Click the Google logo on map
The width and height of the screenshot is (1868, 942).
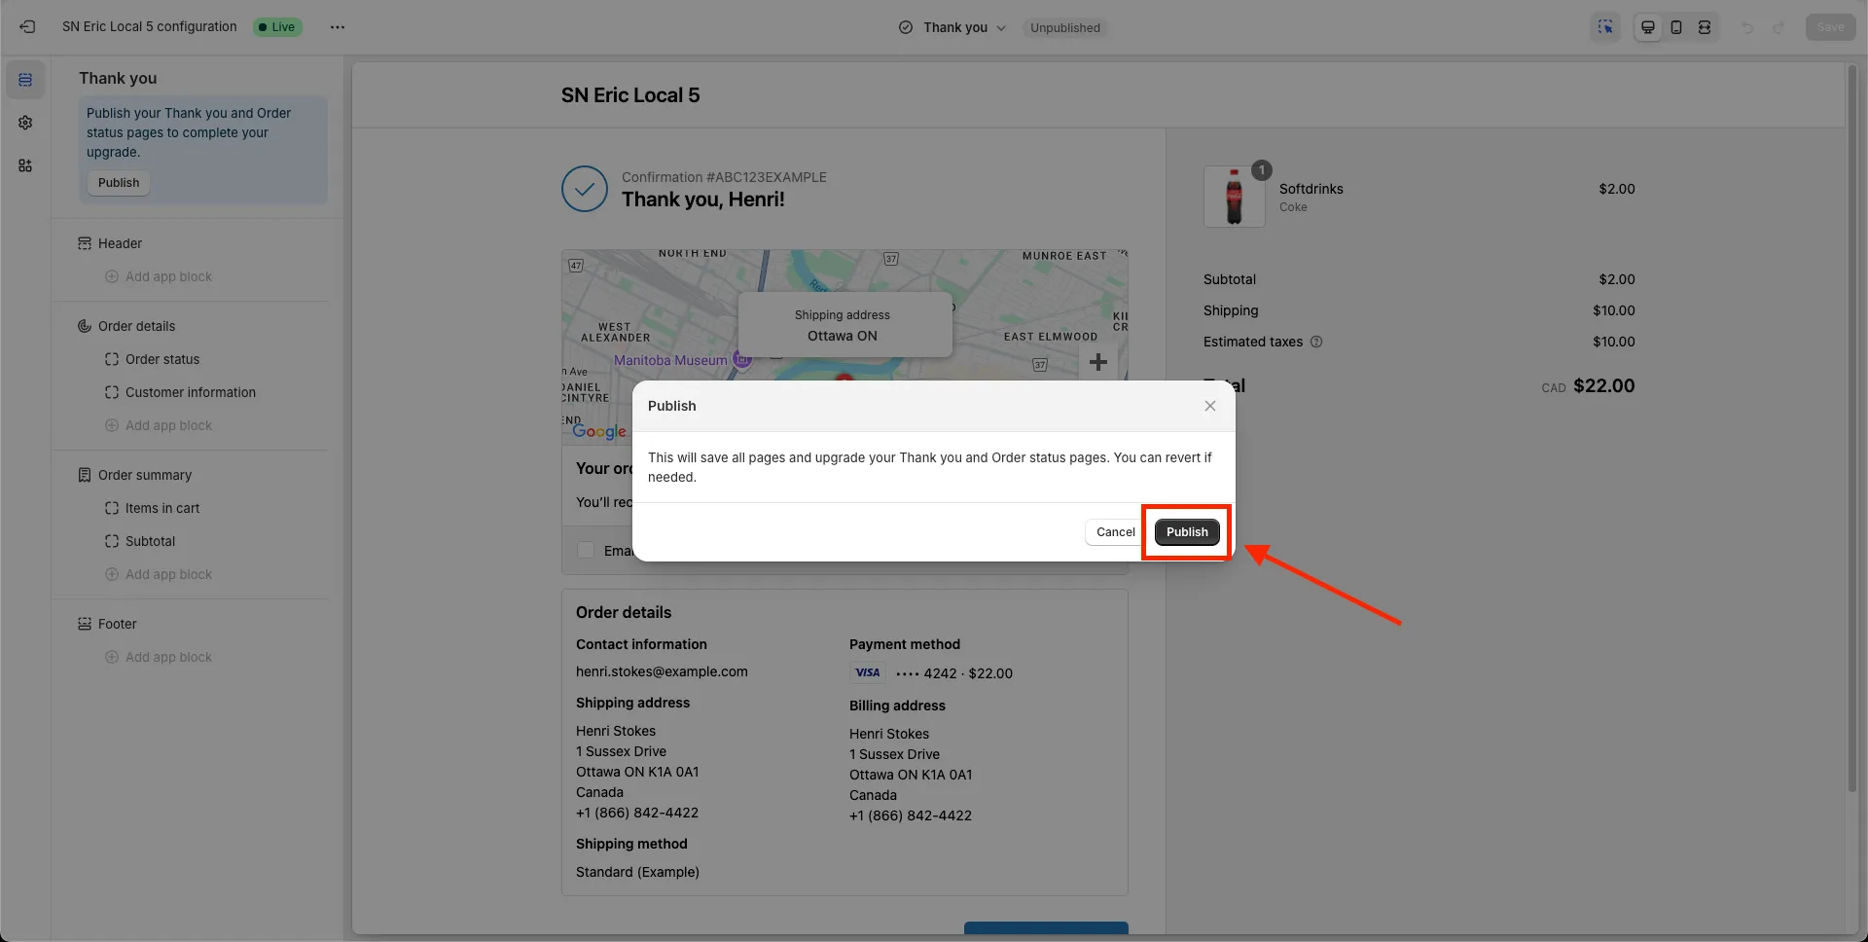(x=599, y=430)
